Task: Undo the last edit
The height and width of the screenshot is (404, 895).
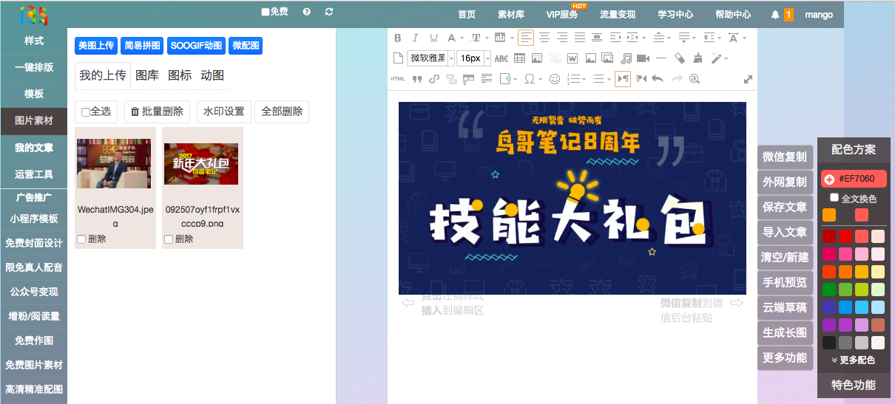Action: (657, 79)
